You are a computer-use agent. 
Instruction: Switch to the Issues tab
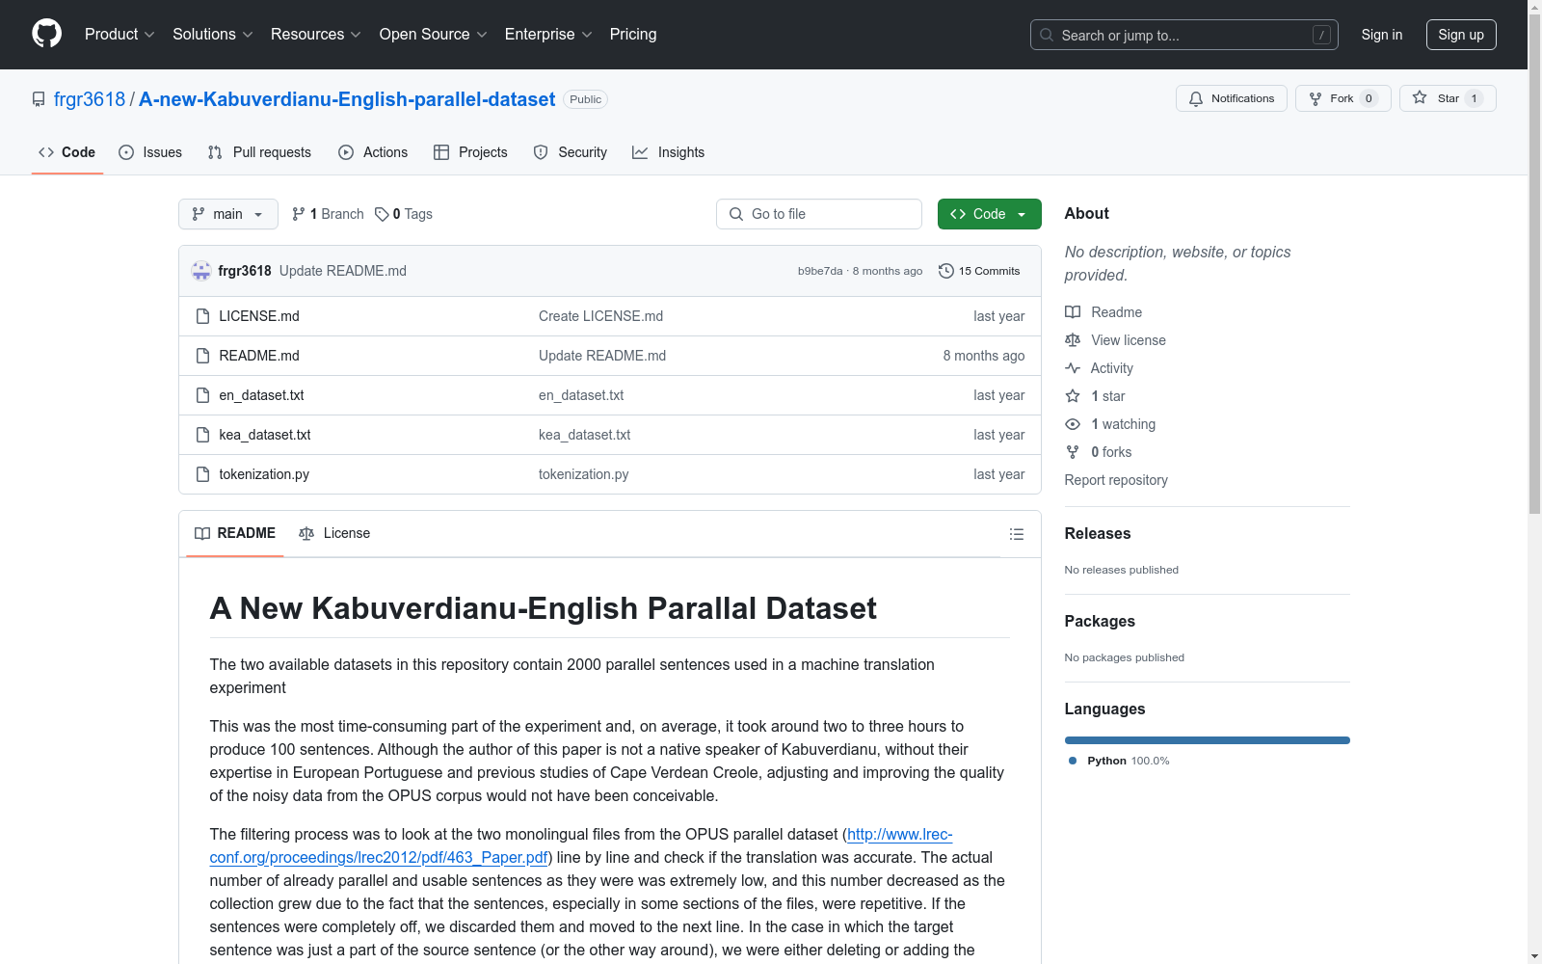[150, 152]
